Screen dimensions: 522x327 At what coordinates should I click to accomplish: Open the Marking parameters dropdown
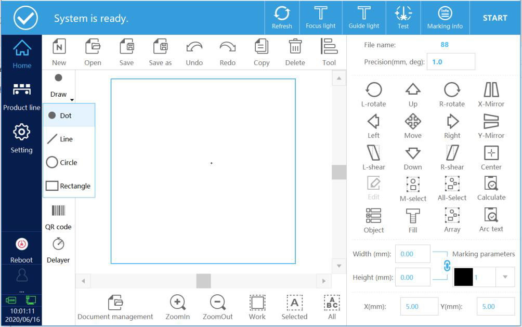[505, 277]
